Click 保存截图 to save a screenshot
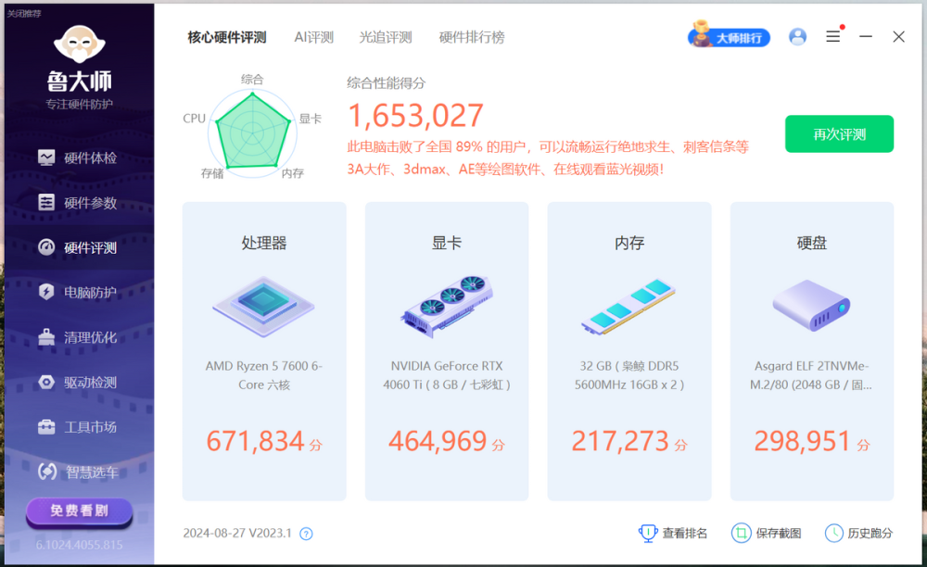927x567 pixels. tap(767, 534)
